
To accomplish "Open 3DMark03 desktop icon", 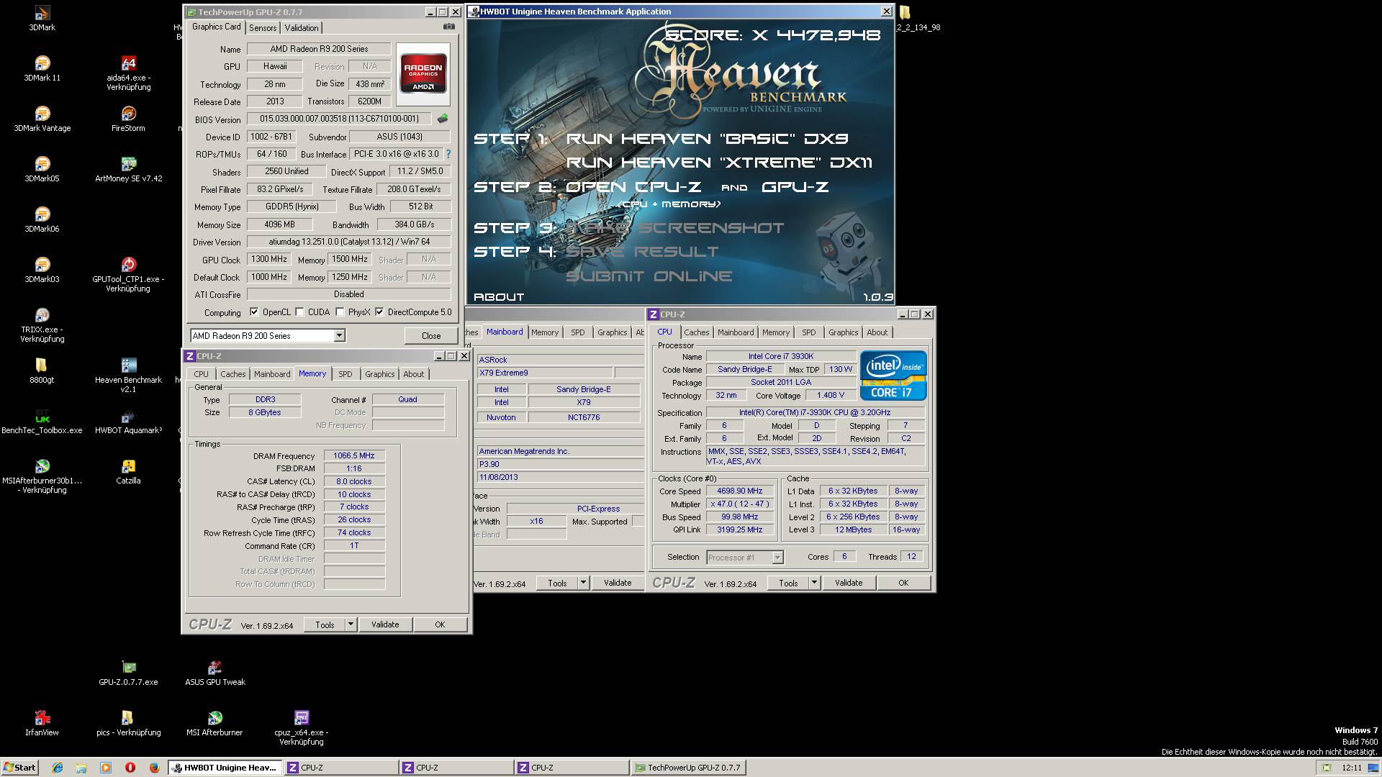I will click(x=42, y=270).
